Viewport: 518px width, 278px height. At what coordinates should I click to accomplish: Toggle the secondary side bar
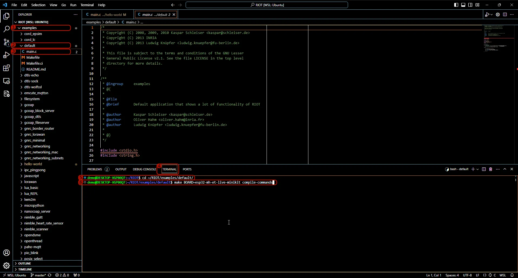point(470,5)
